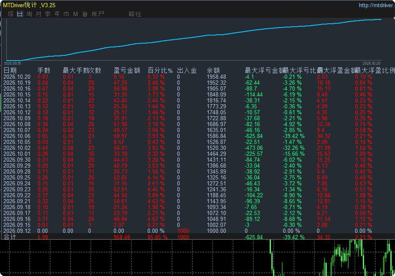Open the 备 tab
This screenshot has width=395, height=276.
pyautogui.click(x=85, y=14)
